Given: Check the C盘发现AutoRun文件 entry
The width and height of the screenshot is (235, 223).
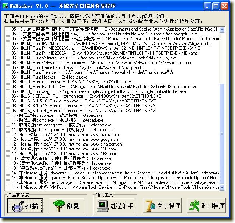Looking at the screenshot, I should click(x=8, y=158).
